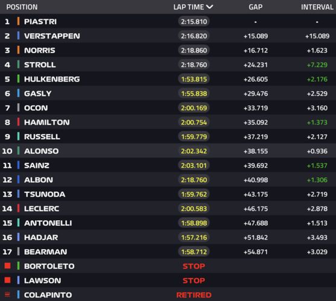Click Bortoleto's red STOP status

click(194, 266)
